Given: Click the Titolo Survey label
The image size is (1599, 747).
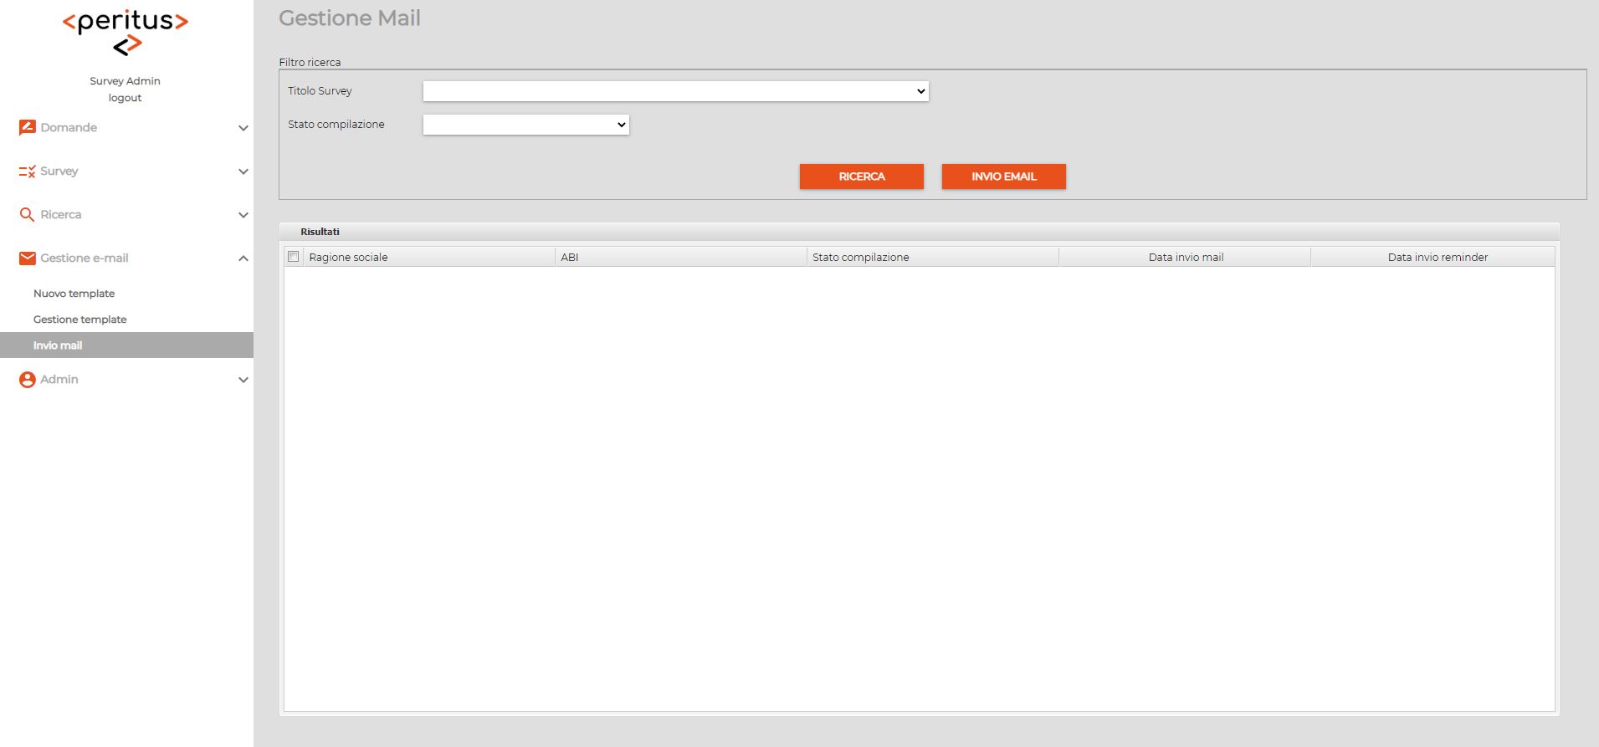Looking at the screenshot, I should tap(320, 91).
